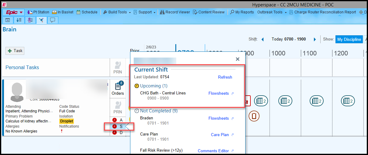The width and height of the screenshot is (368, 155).
Task: Open flowsheet task icon under 1100 column
Action: pos(316,101)
